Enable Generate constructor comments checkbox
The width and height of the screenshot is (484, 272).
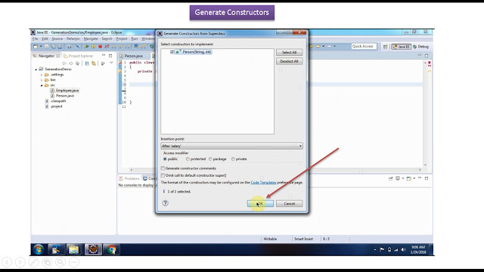[163, 168]
